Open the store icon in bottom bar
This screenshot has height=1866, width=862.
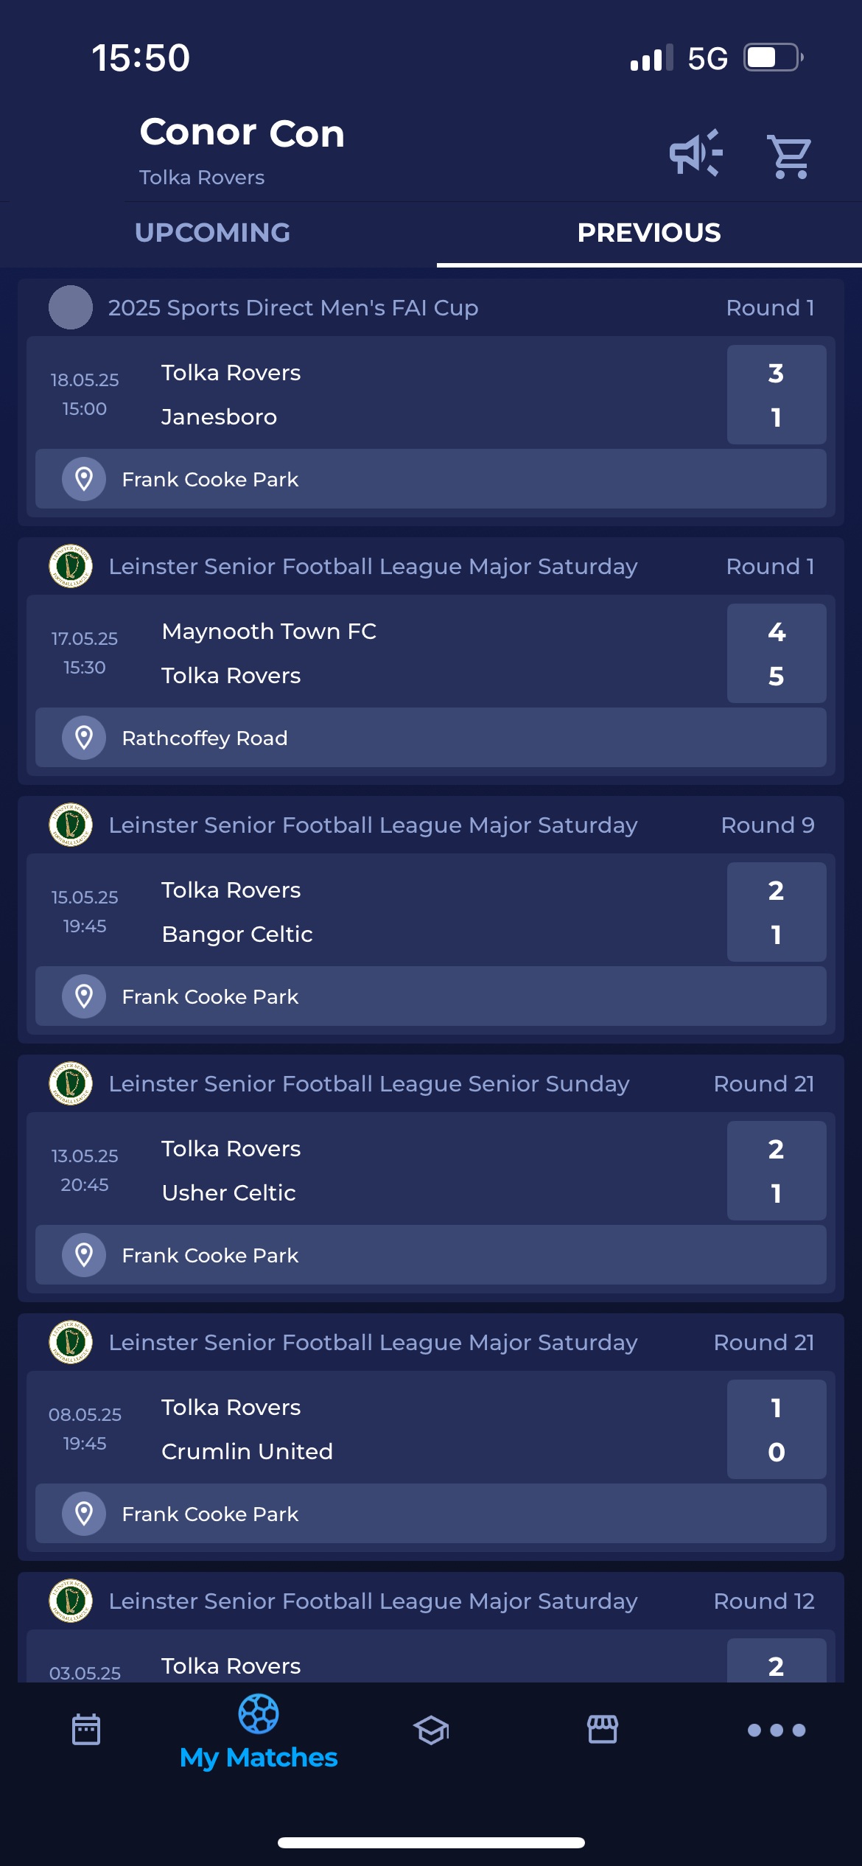click(603, 1729)
